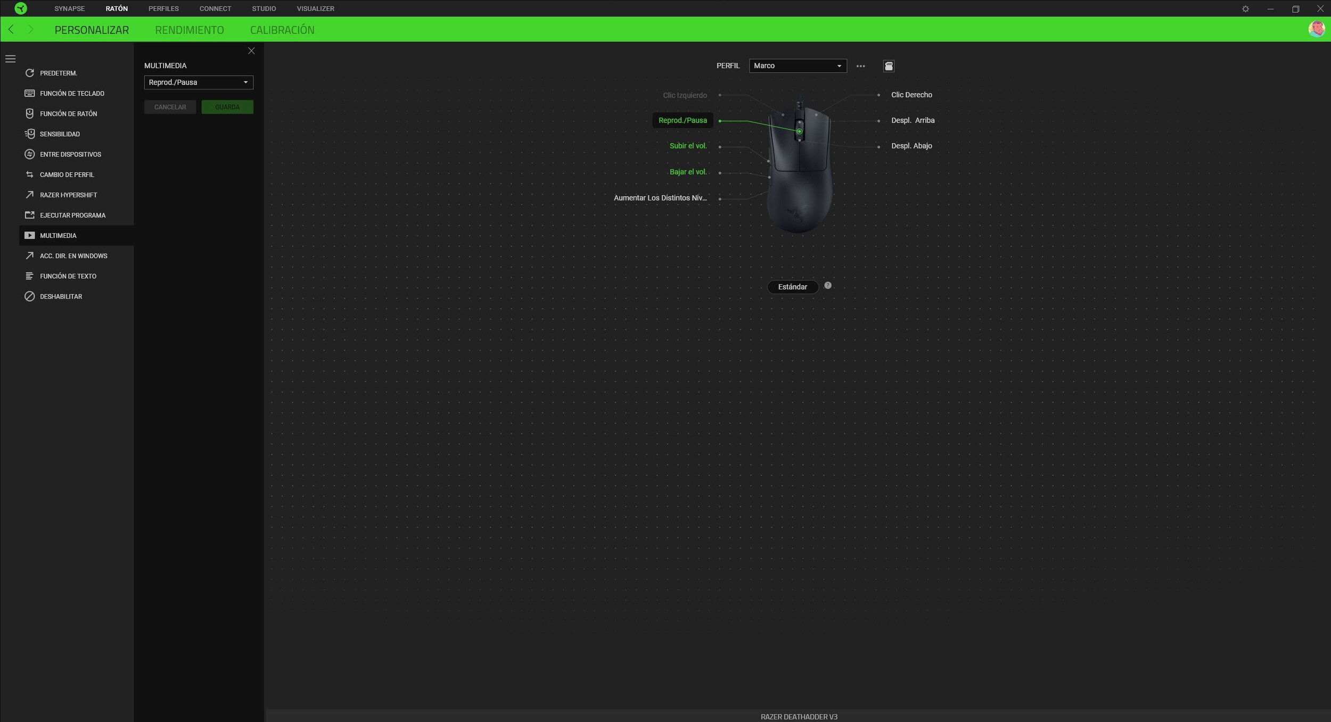Go back with the left arrow
The width and height of the screenshot is (1331, 722).
[x=11, y=30]
